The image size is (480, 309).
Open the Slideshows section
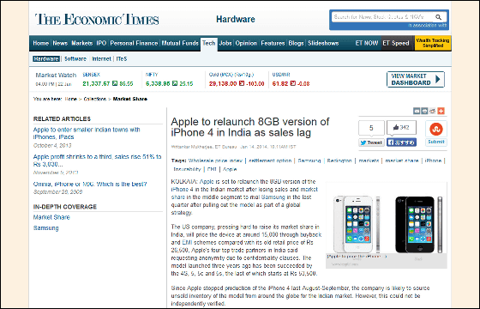pos(323,43)
